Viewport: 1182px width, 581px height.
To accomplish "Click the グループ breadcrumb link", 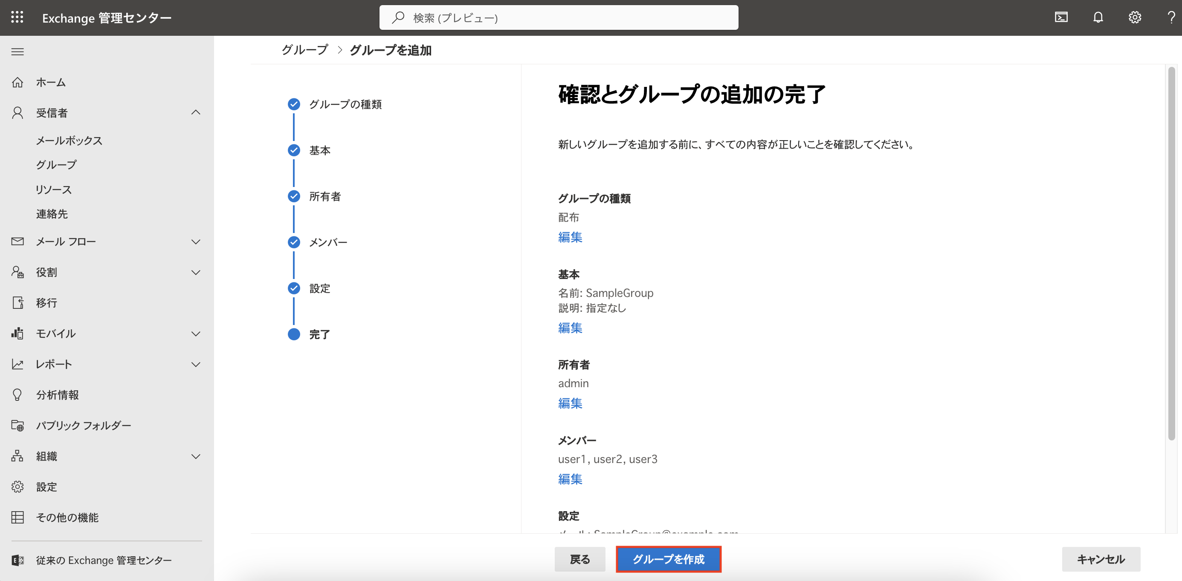I will [x=305, y=49].
